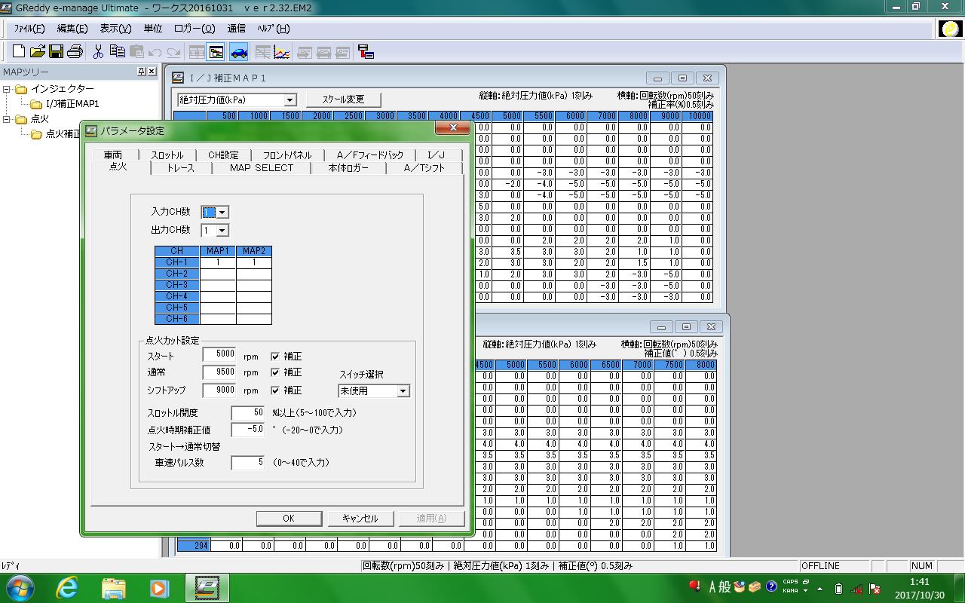Screen dimensions: 965x603
Task: Open the スイッチ選択 dropdown showing 未使用
Action: coord(374,391)
